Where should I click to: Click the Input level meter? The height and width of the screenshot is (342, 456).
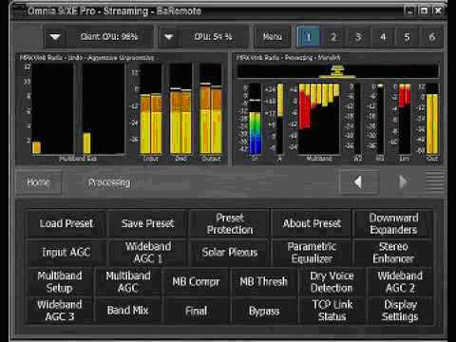[x=151, y=109]
